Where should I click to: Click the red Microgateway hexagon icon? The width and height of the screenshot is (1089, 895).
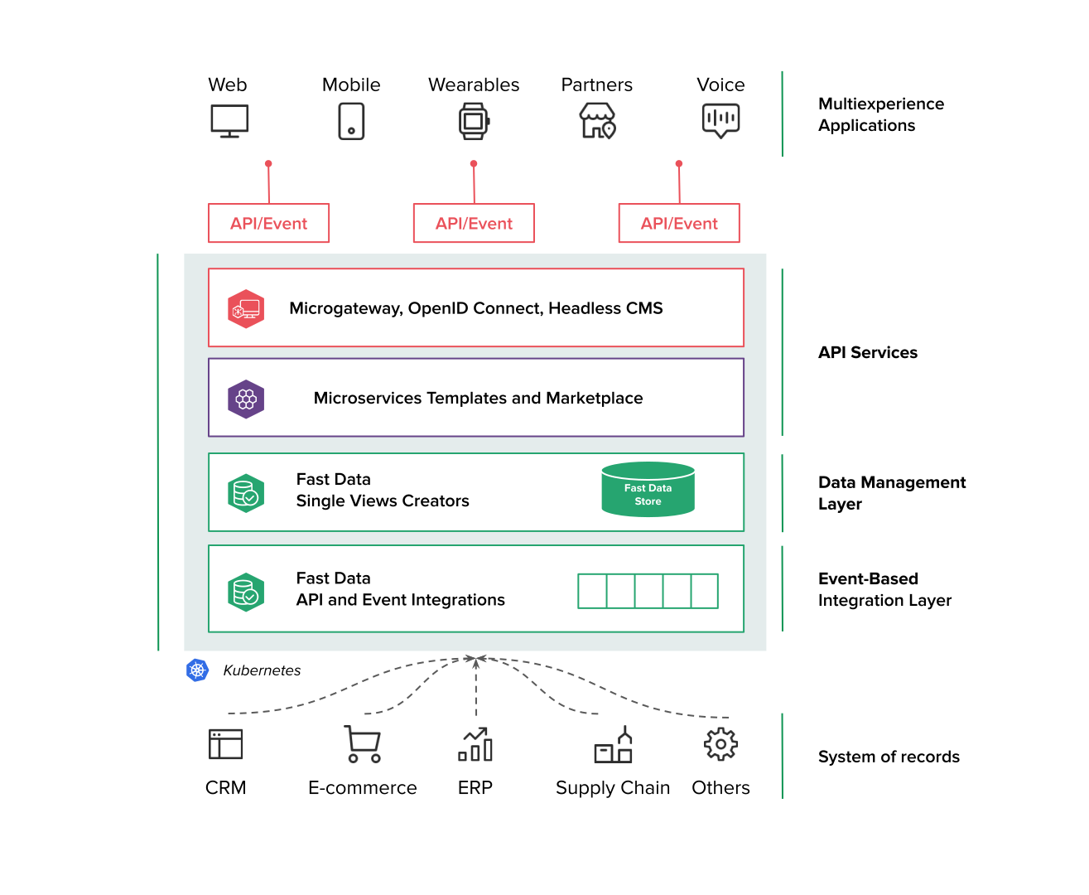(246, 309)
